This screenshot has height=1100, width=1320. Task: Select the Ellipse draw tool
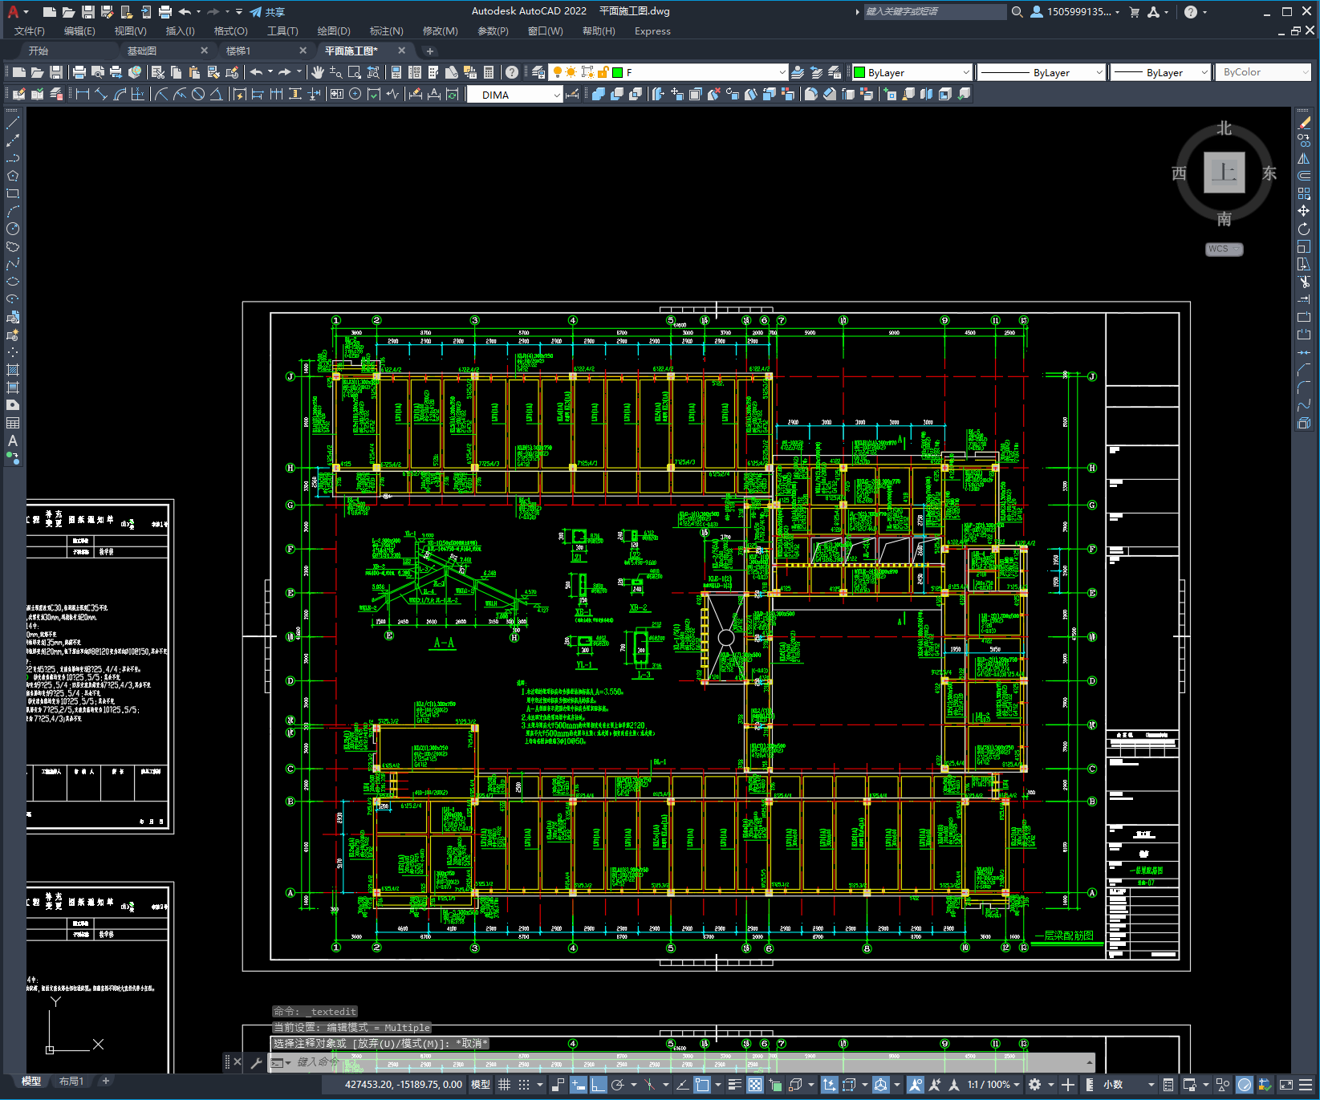(13, 282)
